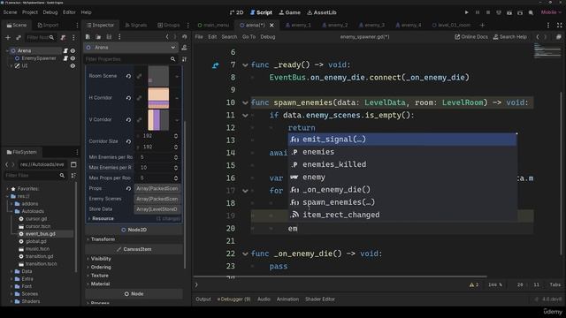The width and height of the screenshot is (566, 318).
Task: Open H Corridor resource dropdown arrow
Action: coord(177,98)
